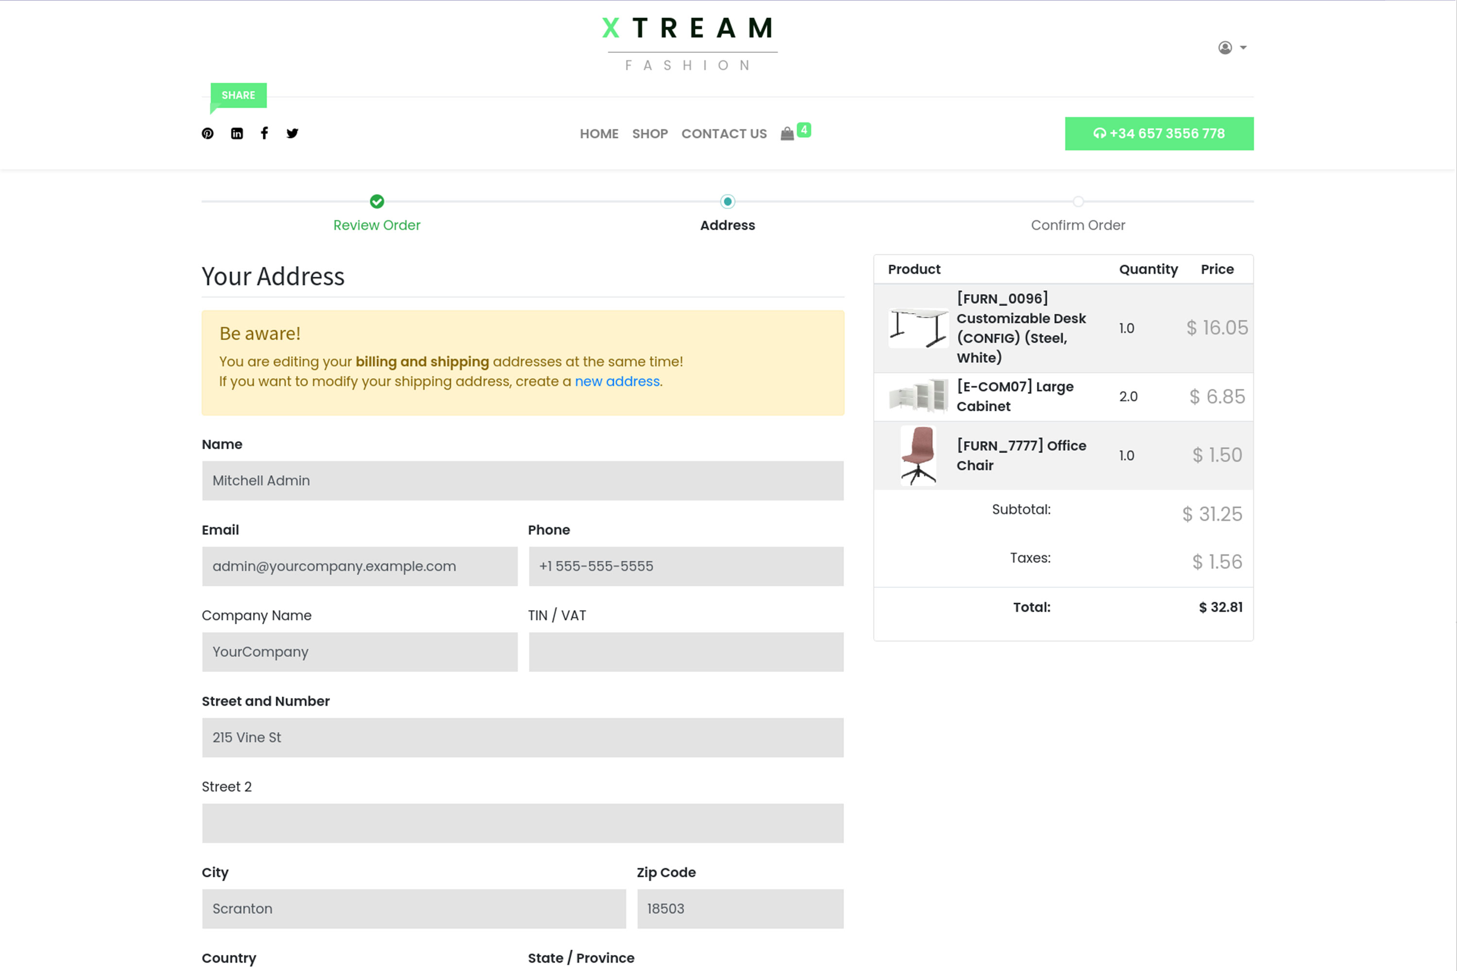Open the CONTACT US page
Screen dimensions: 1457x971
pos(724,134)
